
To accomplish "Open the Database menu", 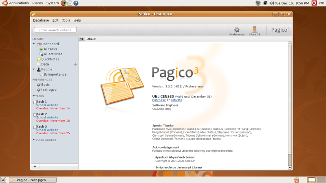I will click(x=41, y=20).
